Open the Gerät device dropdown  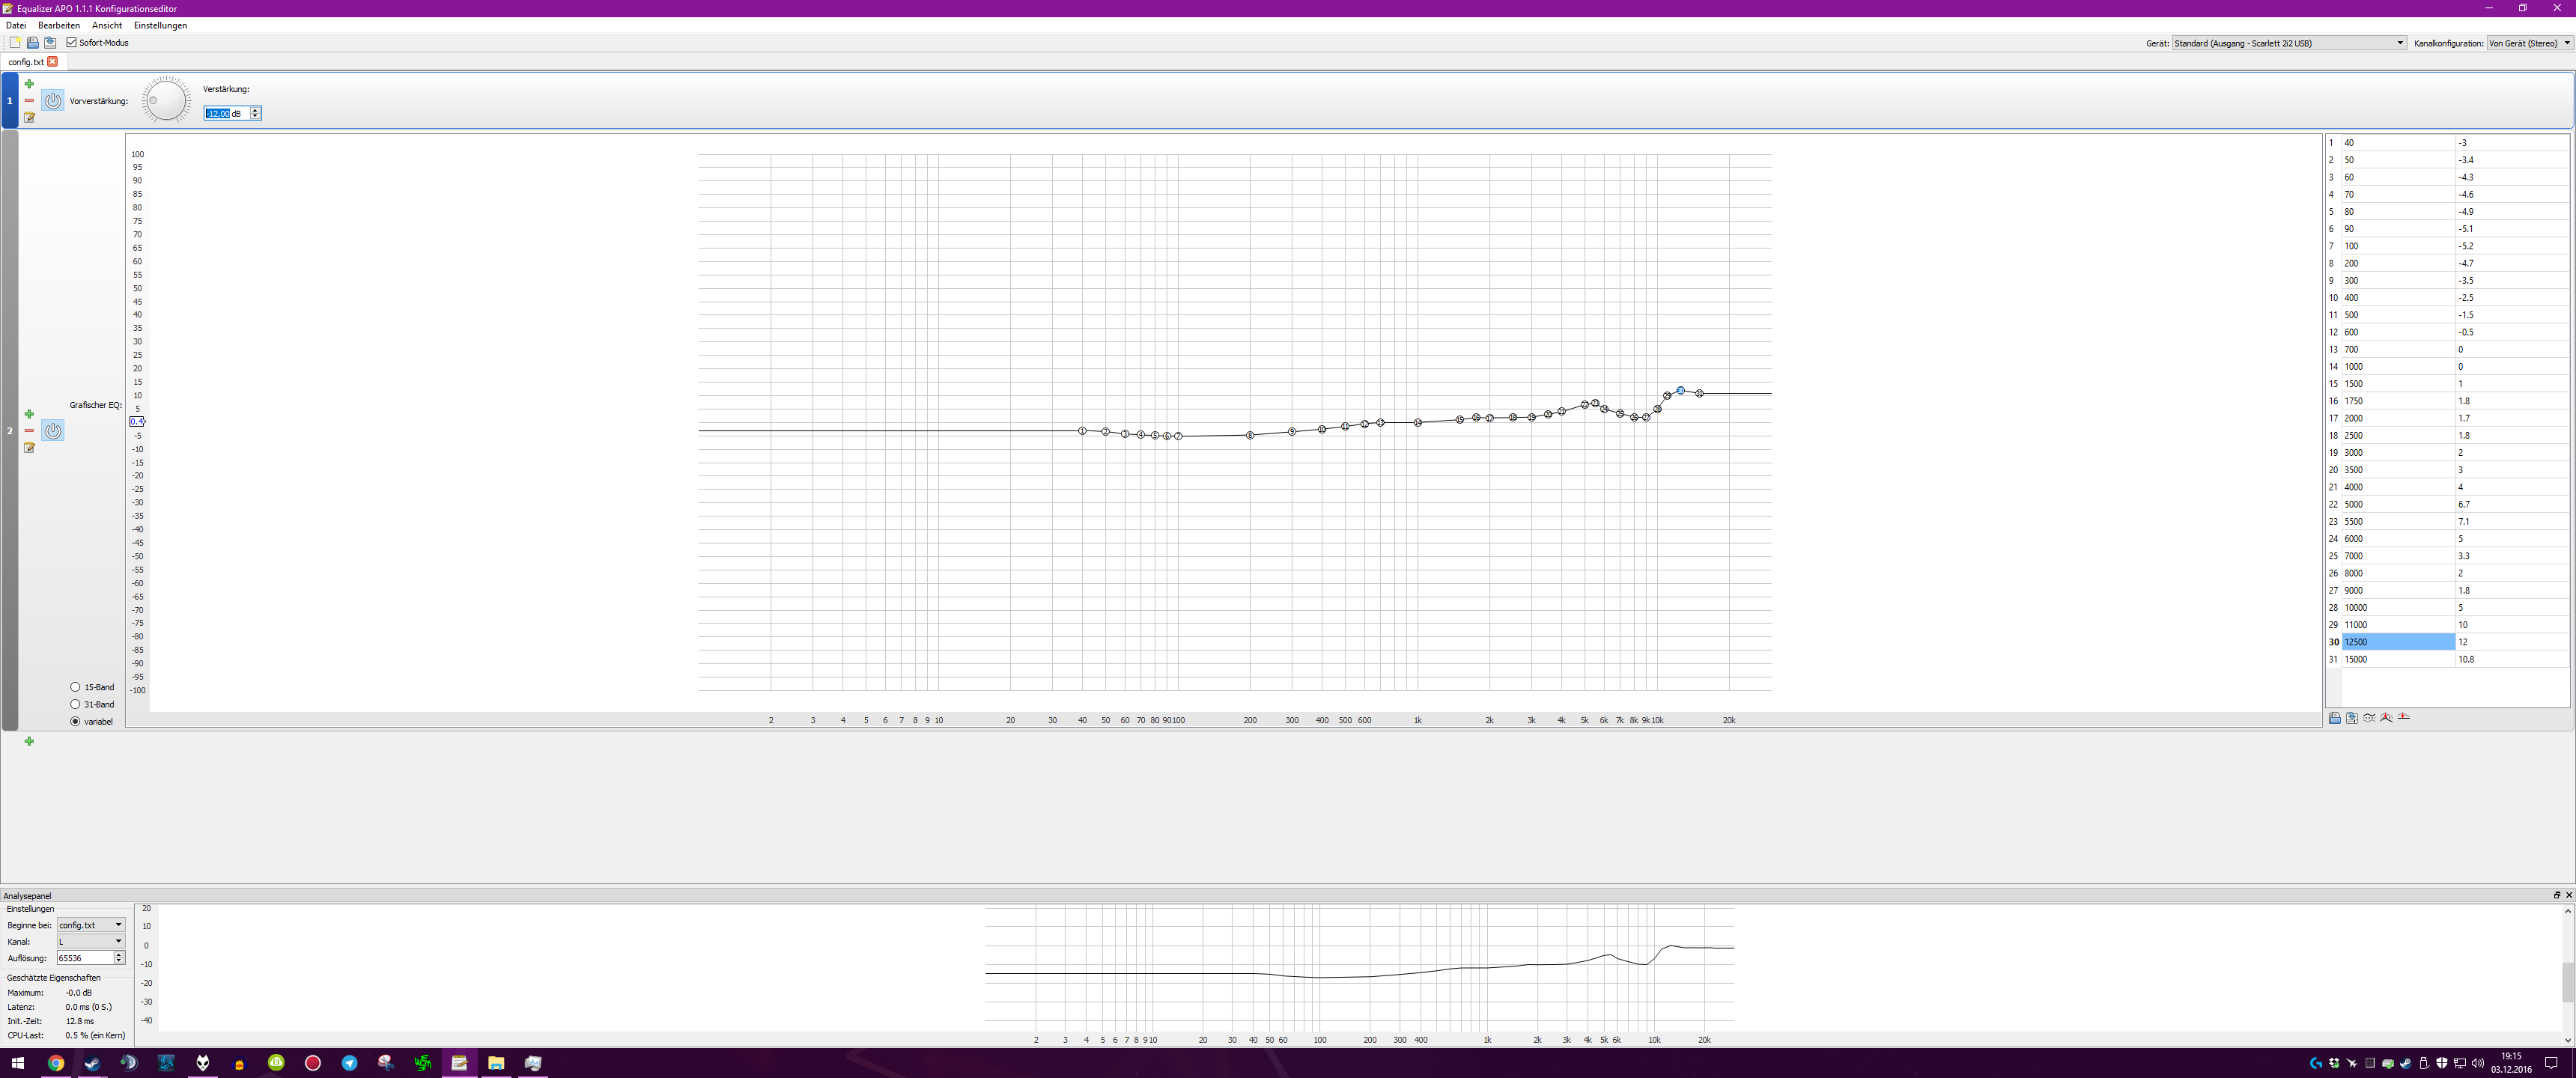coord(2288,43)
